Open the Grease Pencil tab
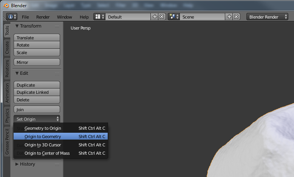 pos(7,142)
